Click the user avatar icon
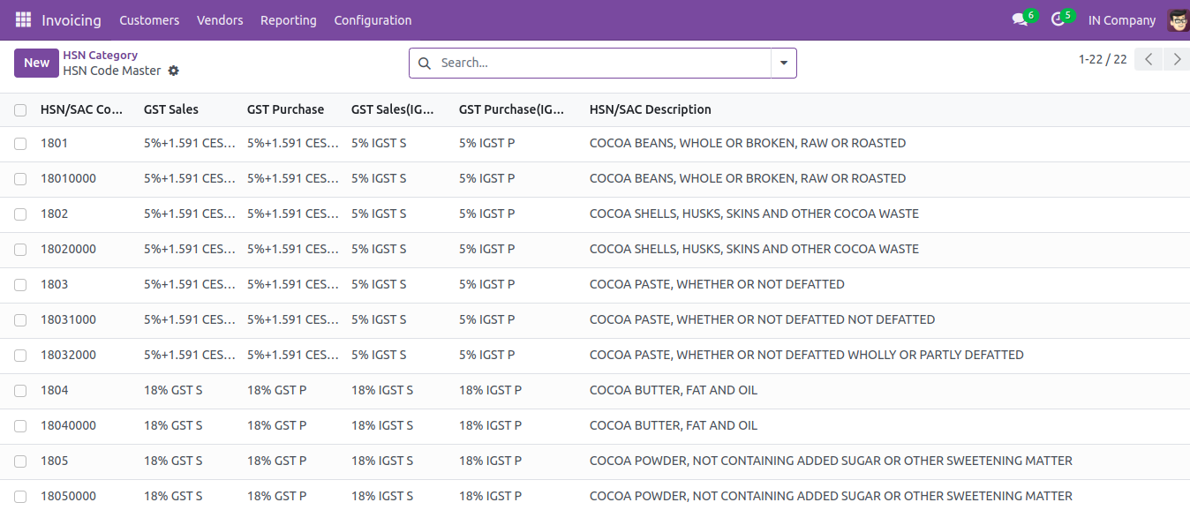Screen dimensions: 1190x510 (x=1179, y=19)
